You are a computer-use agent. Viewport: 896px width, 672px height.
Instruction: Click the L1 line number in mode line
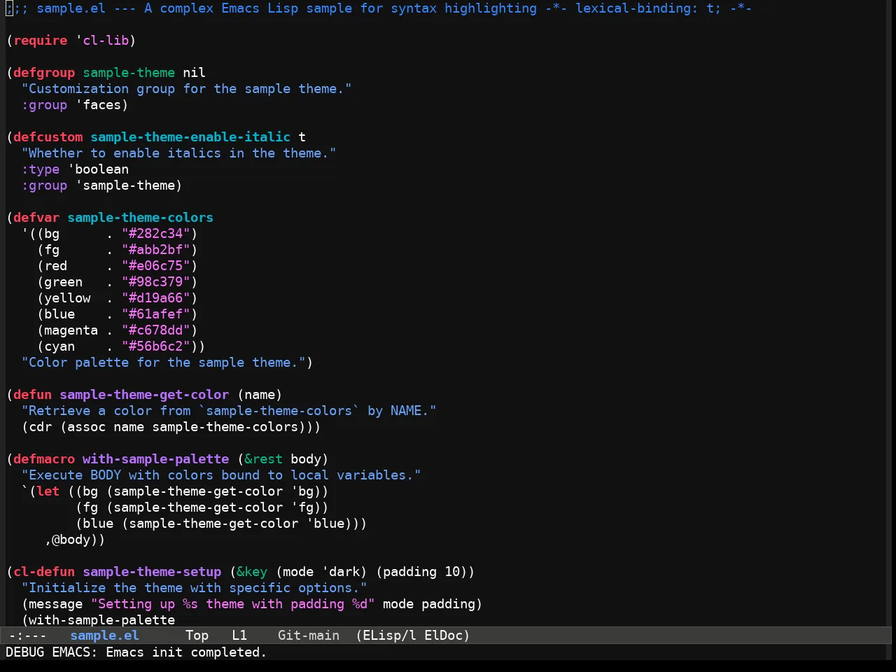(239, 636)
